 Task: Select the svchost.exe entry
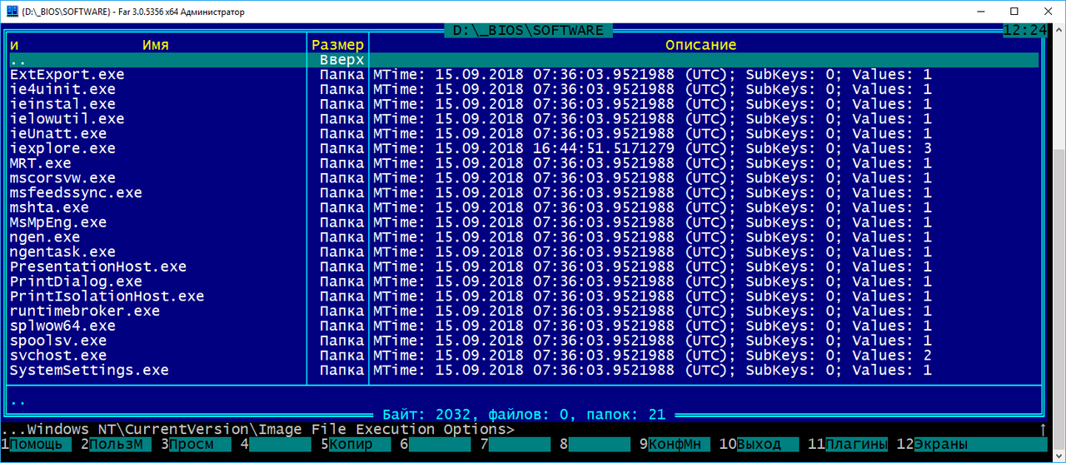click(525, 356)
